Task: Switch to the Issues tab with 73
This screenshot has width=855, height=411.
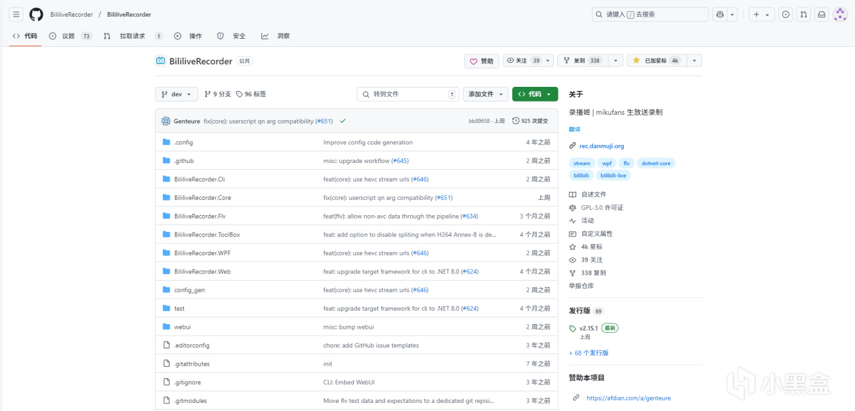Action: [70, 36]
